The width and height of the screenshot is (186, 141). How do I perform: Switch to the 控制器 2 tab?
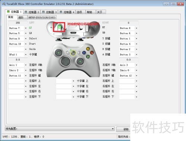[x=32, y=12]
